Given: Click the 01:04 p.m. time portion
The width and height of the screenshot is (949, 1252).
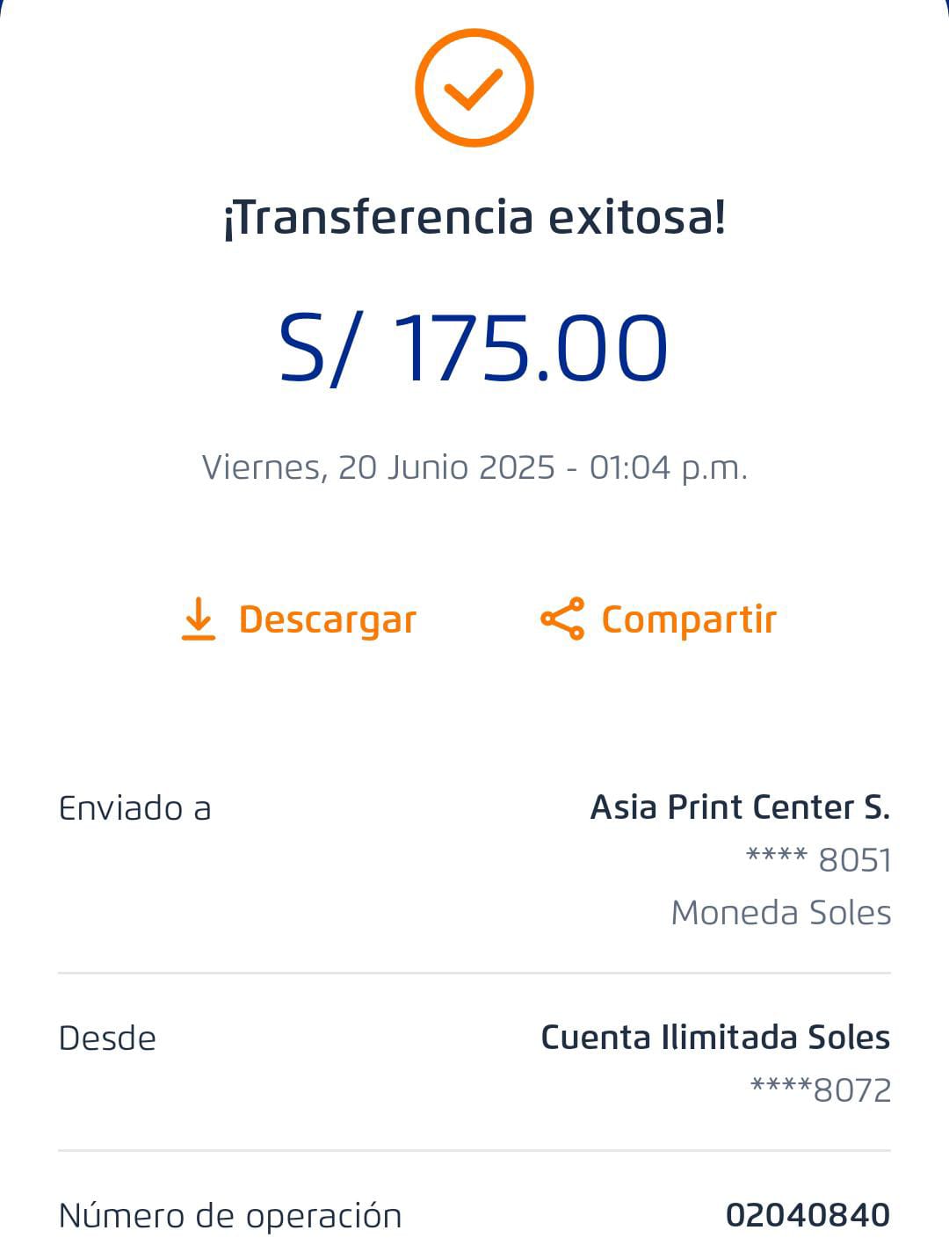Looking at the screenshot, I should coord(668,467).
